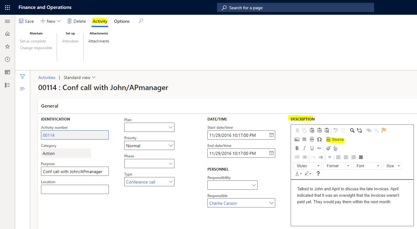This screenshot has width=417, height=229.
Task: Switch to the Options tab
Action: tap(122, 21)
